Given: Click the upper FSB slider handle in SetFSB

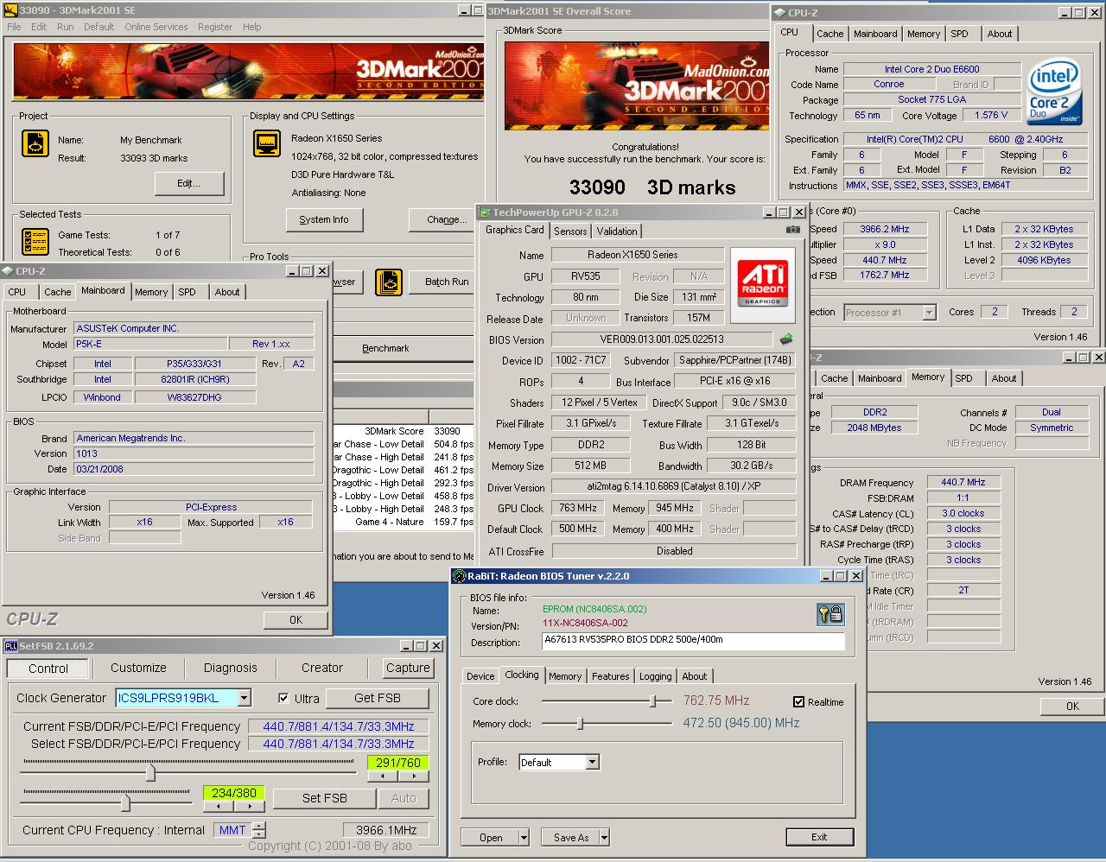Looking at the screenshot, I should tap(150, 772).
